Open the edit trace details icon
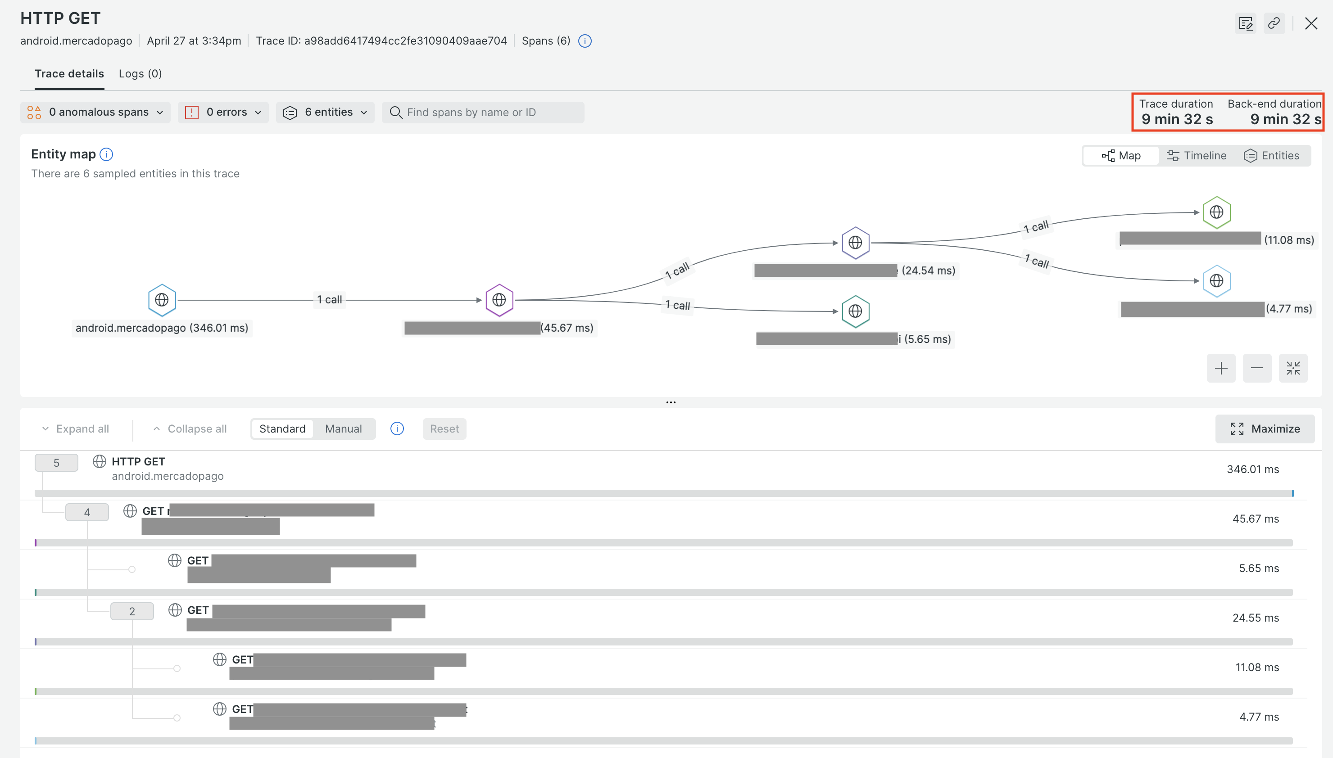 [x=1246, y=23]
